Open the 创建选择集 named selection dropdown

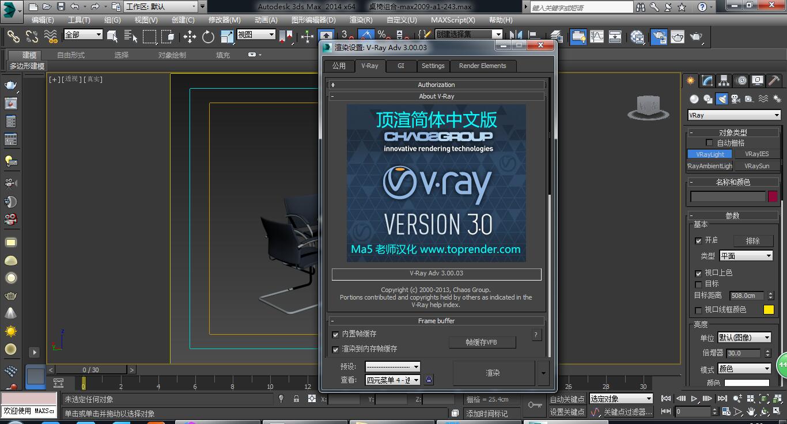(468, 34)
